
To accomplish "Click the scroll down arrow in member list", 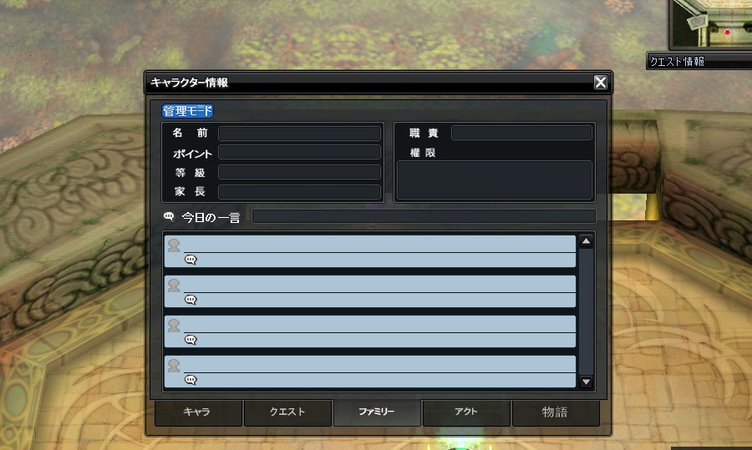I will [x=586, y=382].
